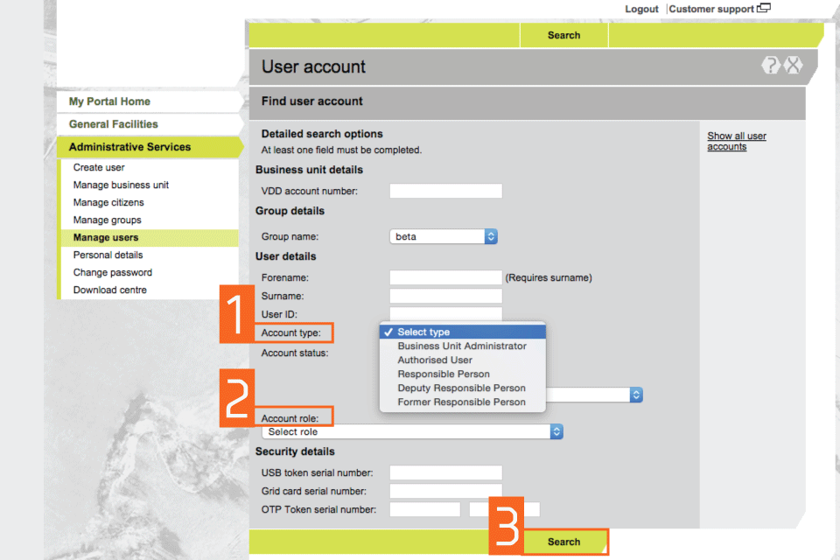Click the VDD account number field
The image size is (840, 560).
(445, 191)
